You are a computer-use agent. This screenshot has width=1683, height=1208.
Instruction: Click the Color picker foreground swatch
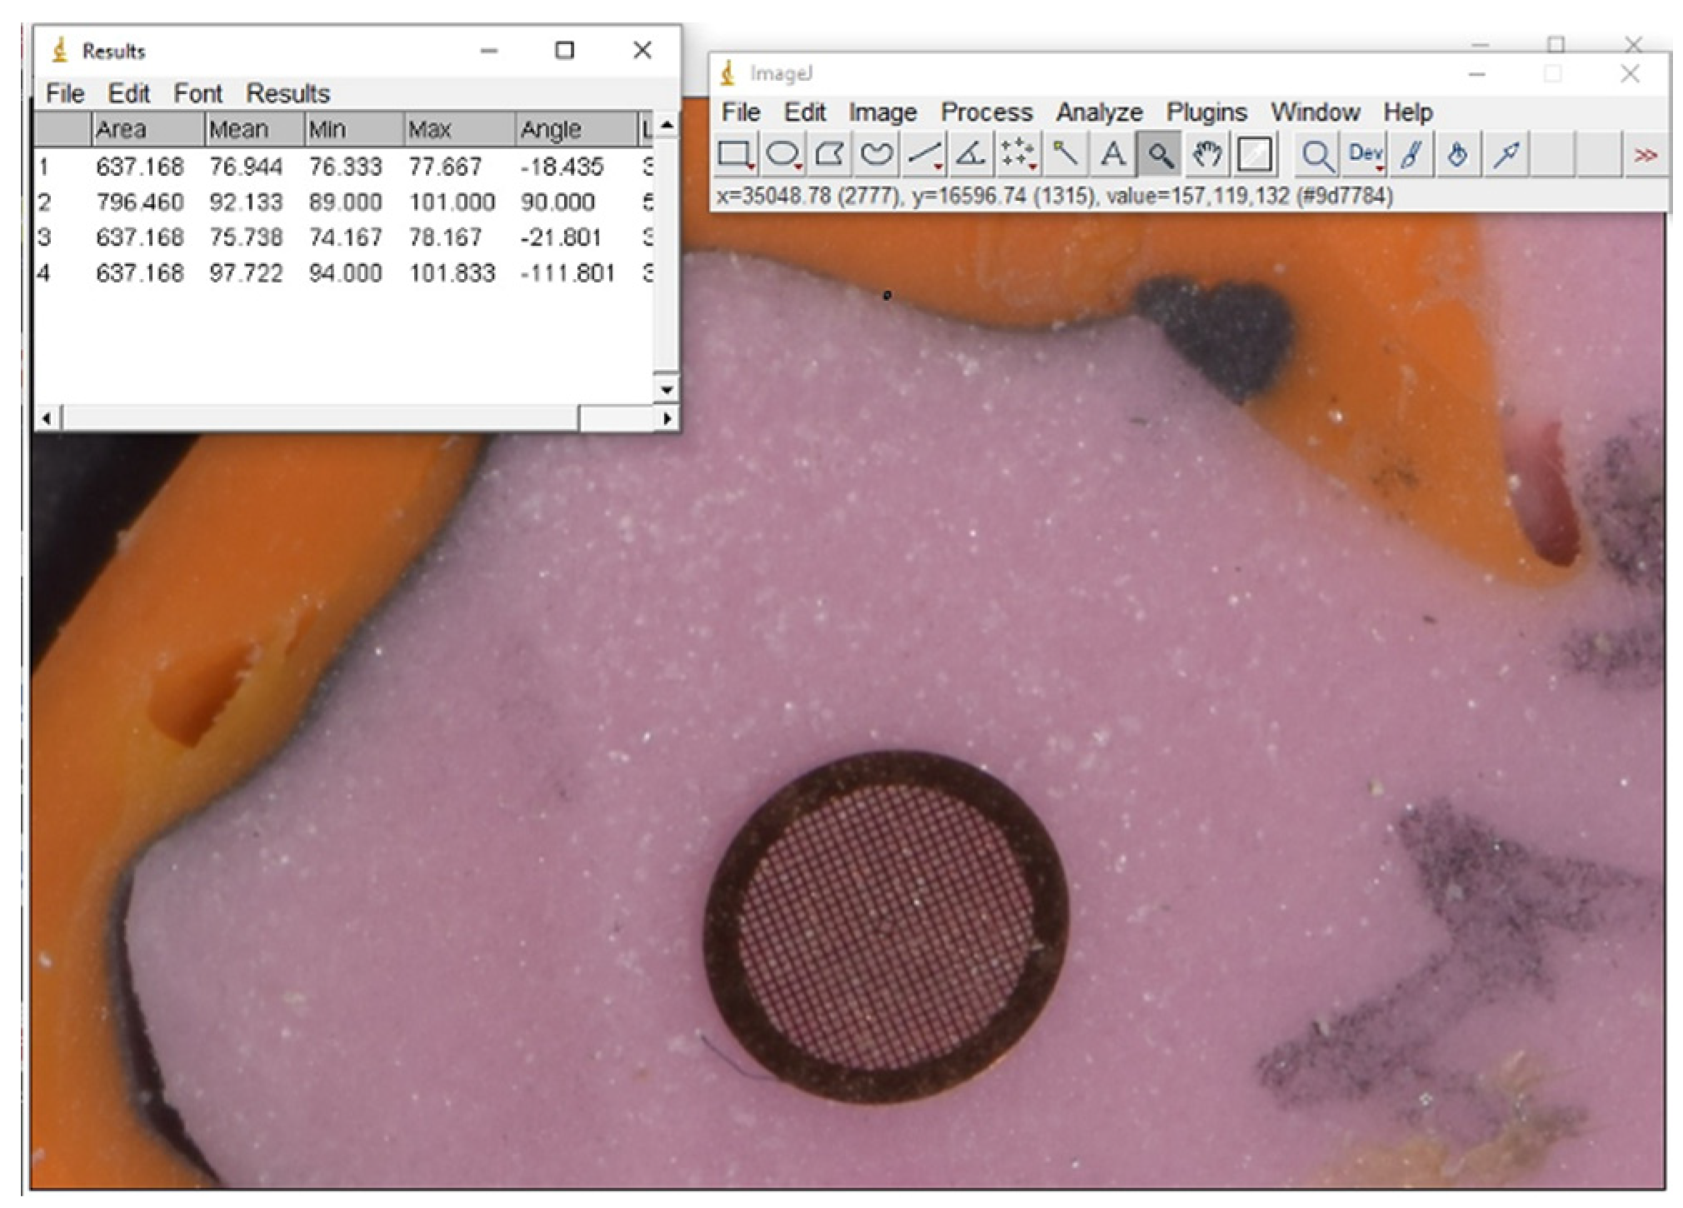point(1254,155)
